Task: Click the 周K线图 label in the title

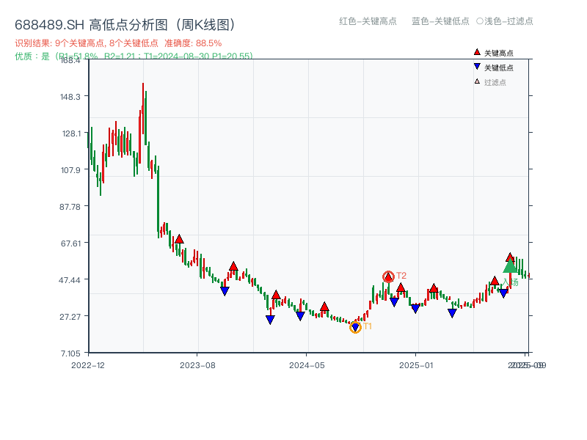Action: click(x=205, y=23)
